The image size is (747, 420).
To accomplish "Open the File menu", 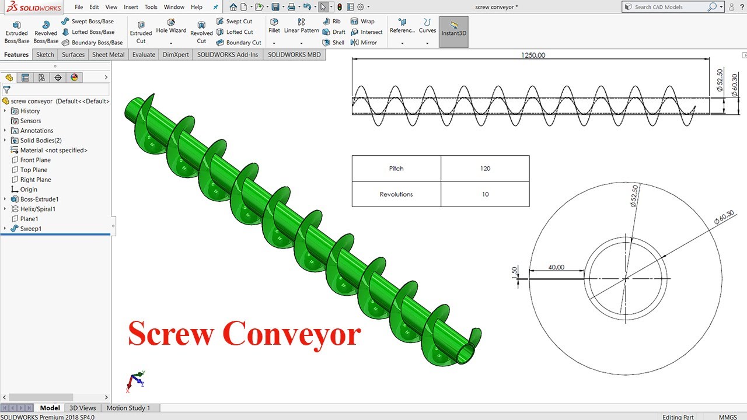I will tap(79, 7).
